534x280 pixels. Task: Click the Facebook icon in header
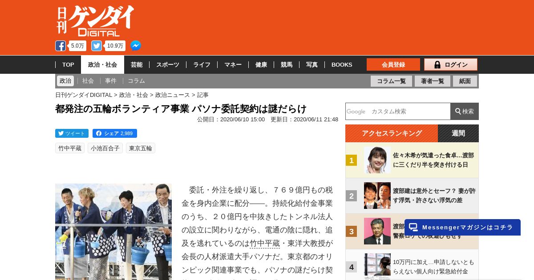pyautogui.click(x=61, y=46)
